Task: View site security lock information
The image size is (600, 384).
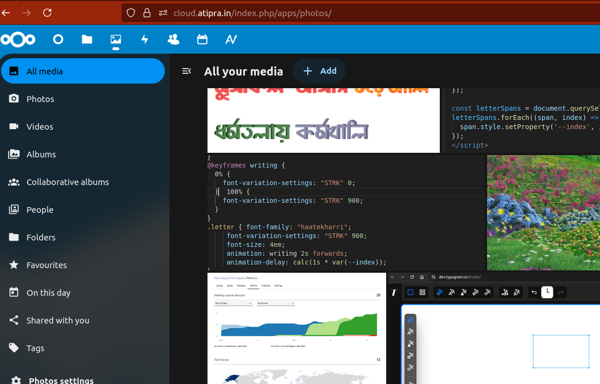Action: (147, 13)
